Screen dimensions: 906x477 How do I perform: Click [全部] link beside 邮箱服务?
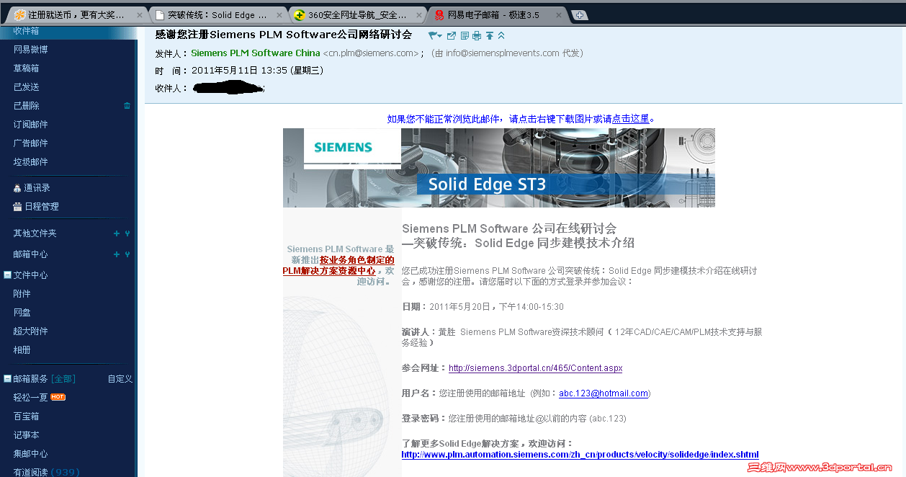pos(63,379)
